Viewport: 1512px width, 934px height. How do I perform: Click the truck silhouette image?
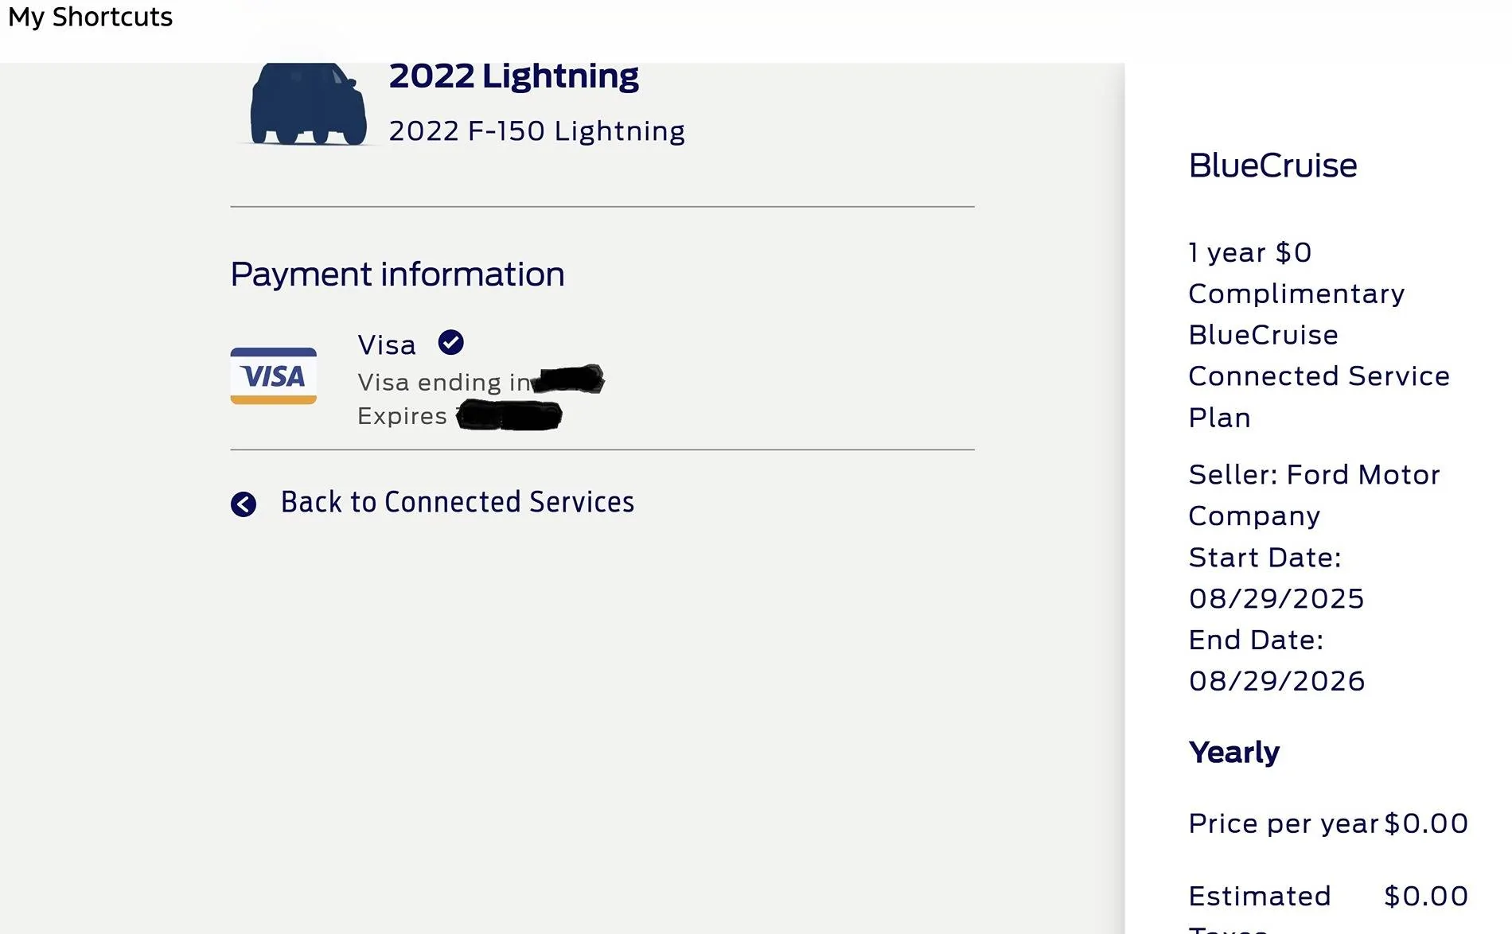point(308,104)
